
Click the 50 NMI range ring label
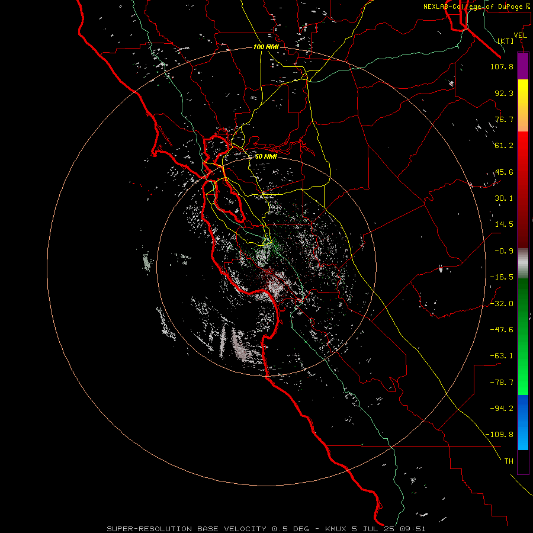266,156
